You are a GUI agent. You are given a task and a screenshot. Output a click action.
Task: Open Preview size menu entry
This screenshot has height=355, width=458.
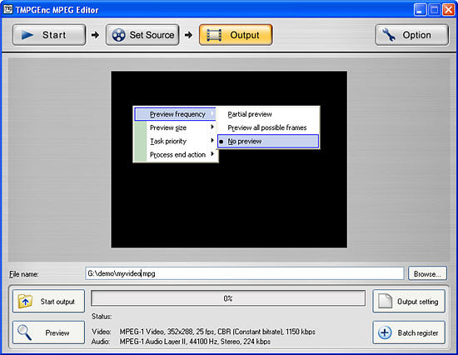pyautogui.click(x=175, y=127)
